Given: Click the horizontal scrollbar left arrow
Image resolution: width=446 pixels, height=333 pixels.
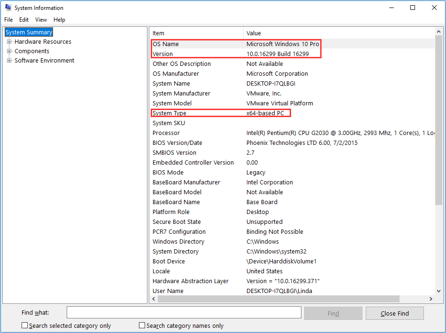Looking at the screenshot, I should 154,299.
